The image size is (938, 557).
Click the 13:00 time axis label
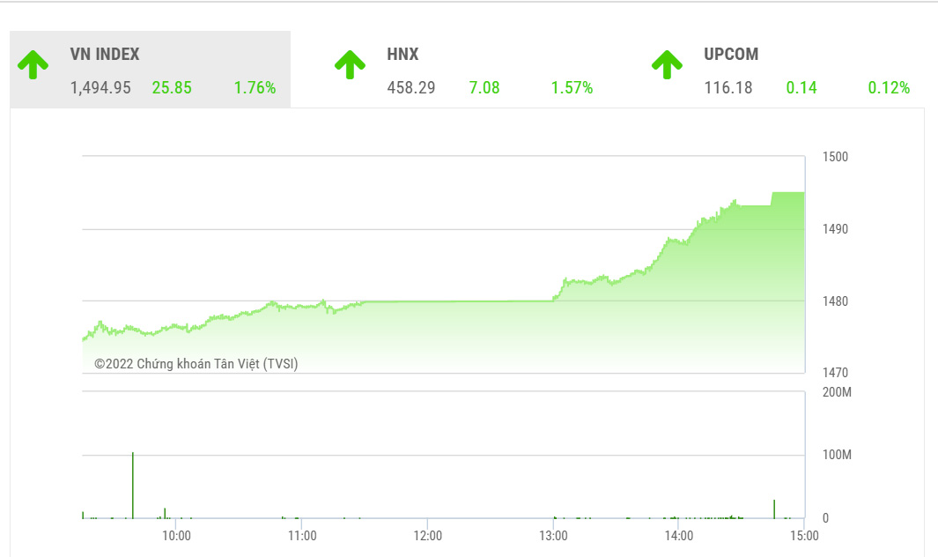click(553, 535)
